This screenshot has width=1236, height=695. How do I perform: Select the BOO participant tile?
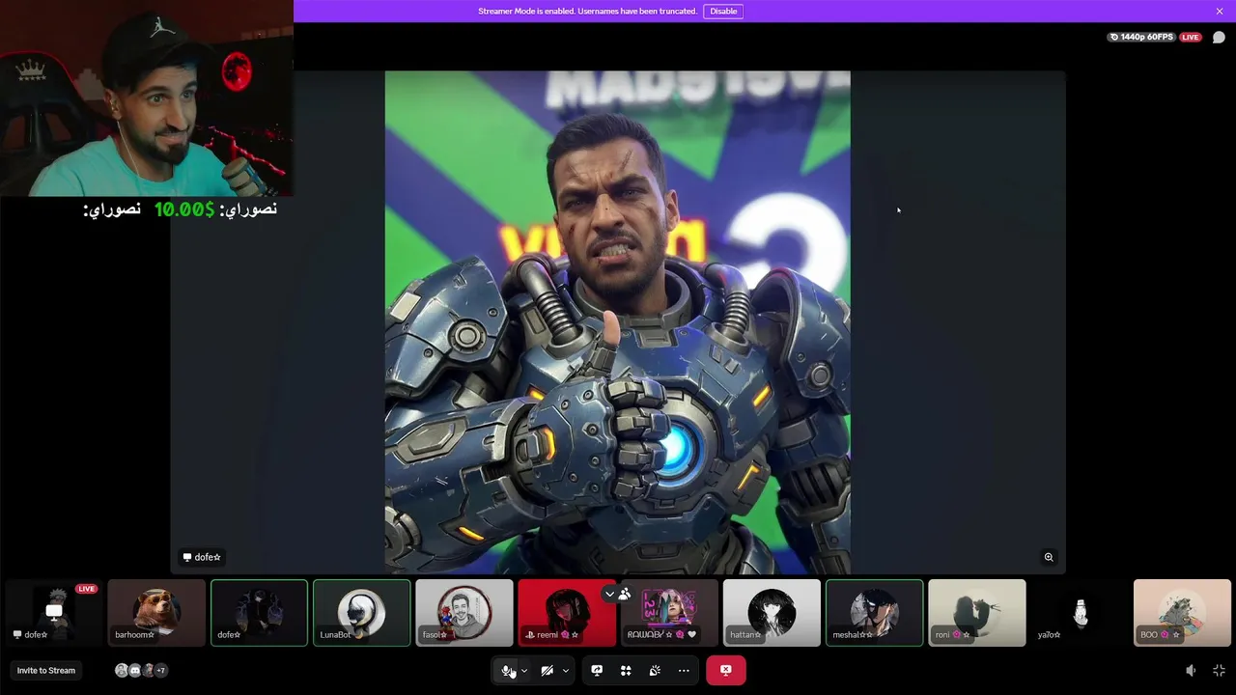pos(1182,613)
